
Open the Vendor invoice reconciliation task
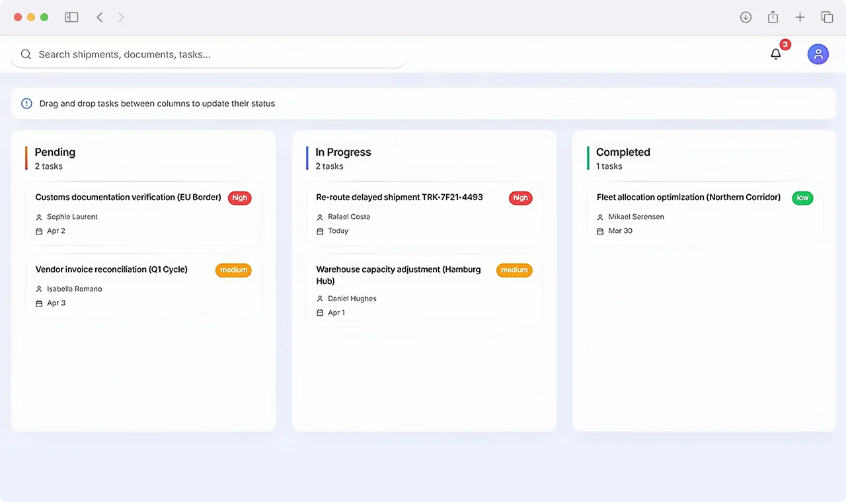tap(143, 287)
